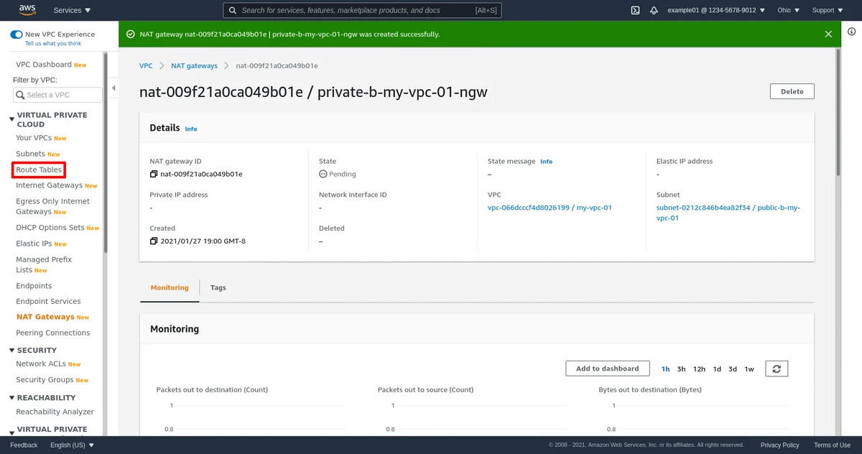Dismiss the green success banner
862x454 pixels.
(x=828, y=34)
